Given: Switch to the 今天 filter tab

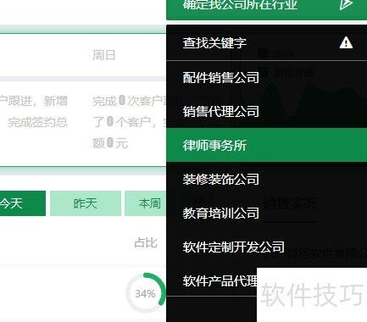Looking at the screenshot, I should click(23, 203).
